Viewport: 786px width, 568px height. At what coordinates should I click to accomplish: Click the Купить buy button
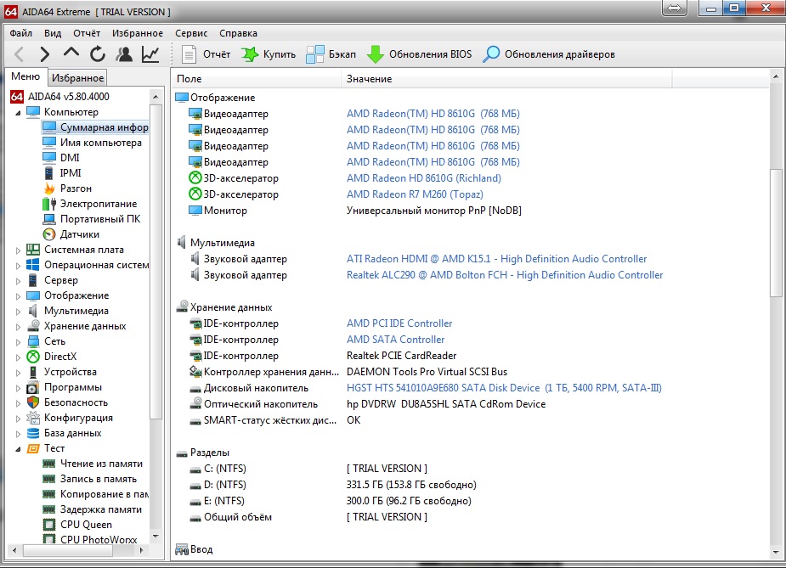point(269,54)
